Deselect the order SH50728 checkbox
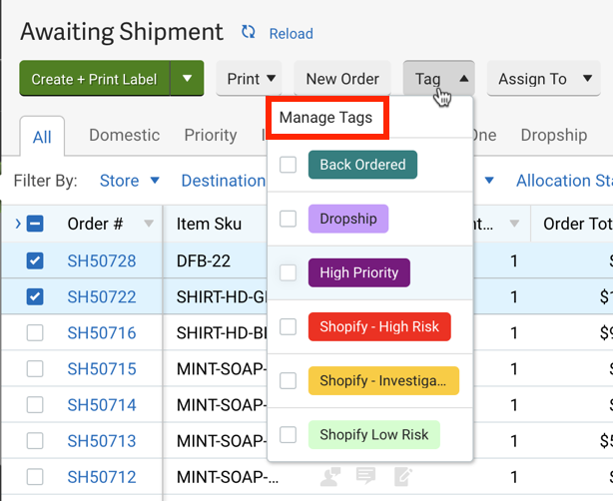This screenshot has height=501, width=613. (x=35, y=260)
